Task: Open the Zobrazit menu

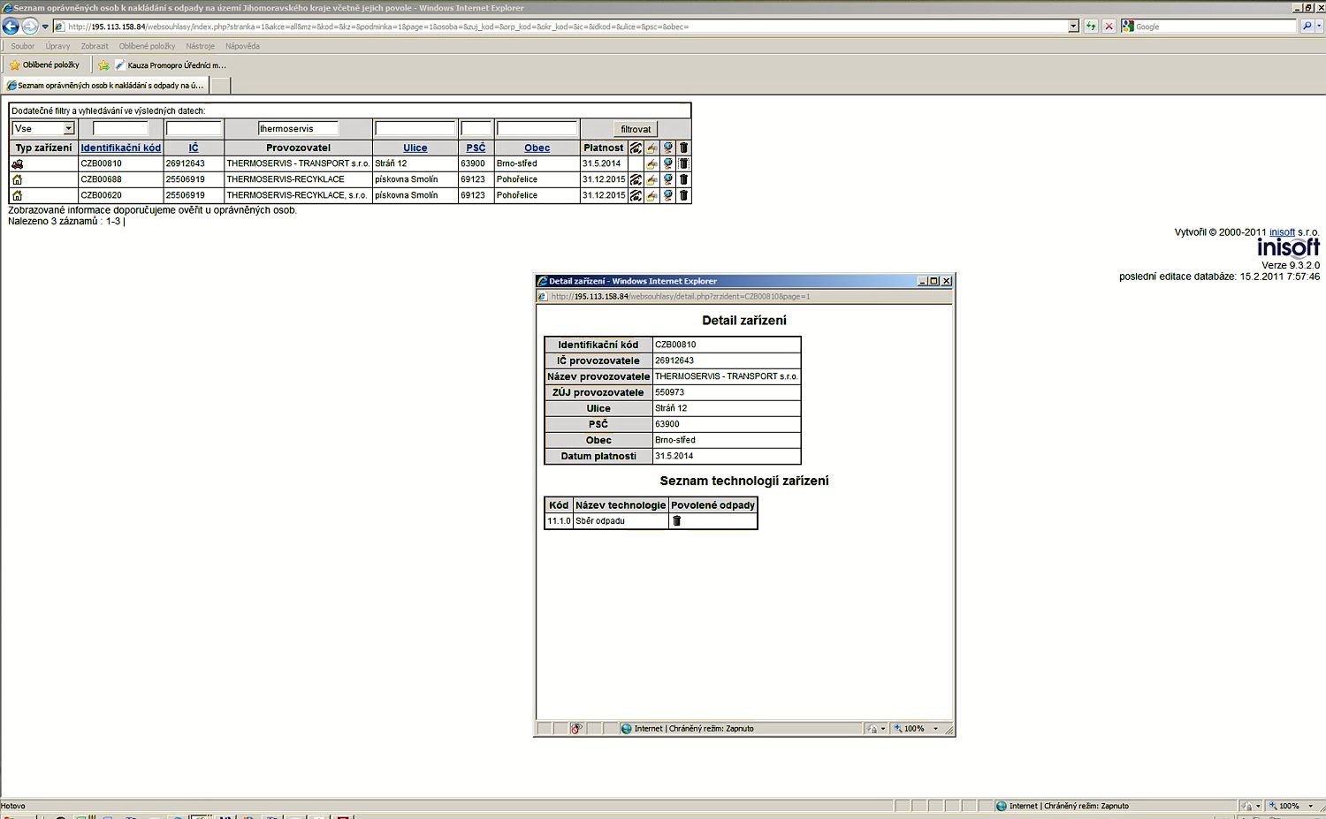Action: click(95, 46)
